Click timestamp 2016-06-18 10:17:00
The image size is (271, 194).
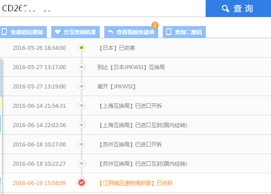[x=39, y=145]
